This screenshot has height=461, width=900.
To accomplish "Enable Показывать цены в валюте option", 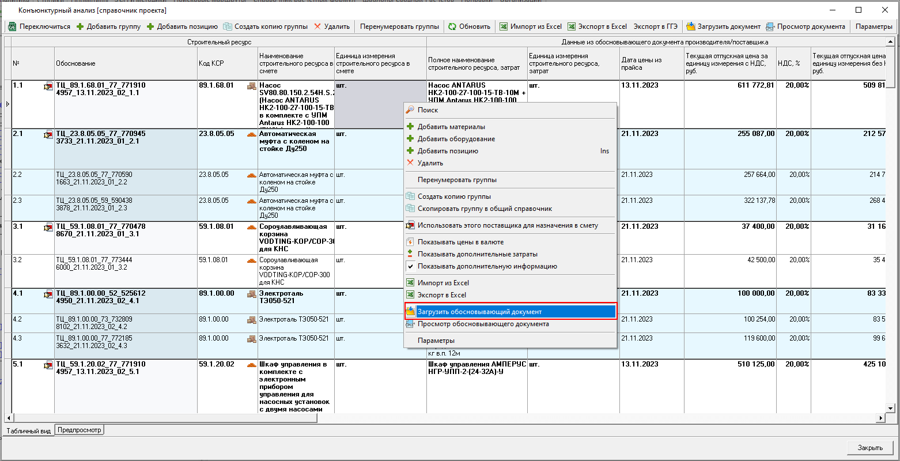I will [460, 242].
